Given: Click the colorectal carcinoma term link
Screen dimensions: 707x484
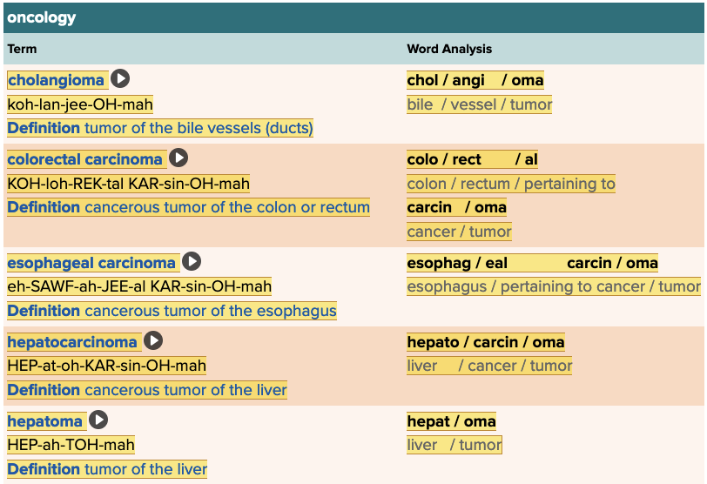Looking at the screenshot, I should (84, 159).
